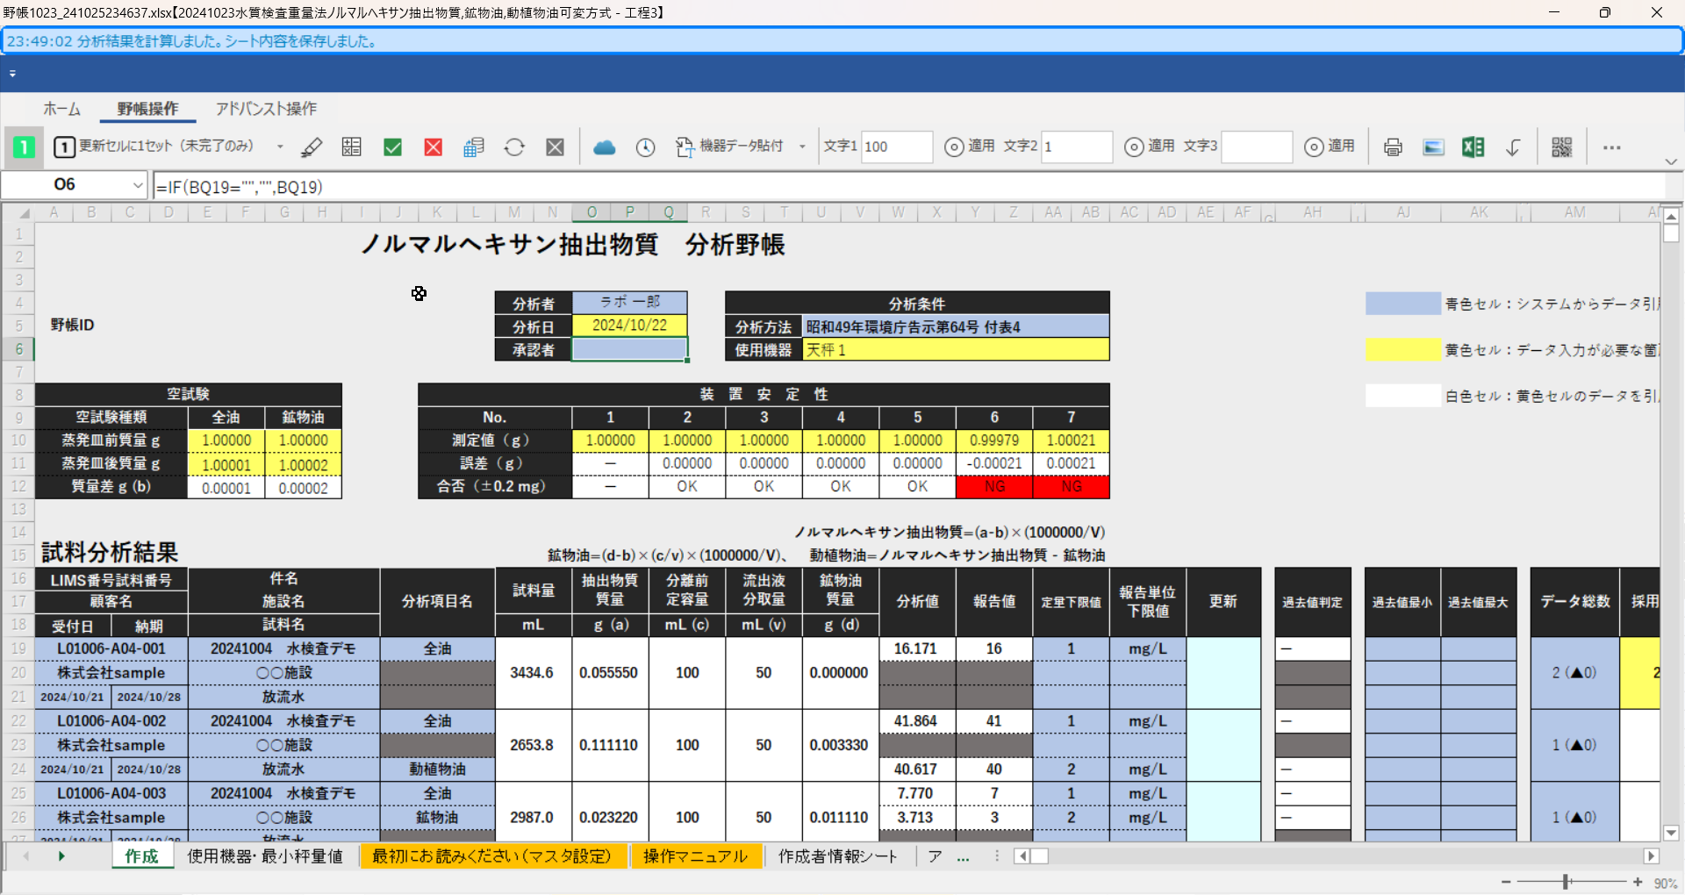1685x895 pixels.
Task: Click the curved return arrow icon
Action: [x=1514, y=147]
